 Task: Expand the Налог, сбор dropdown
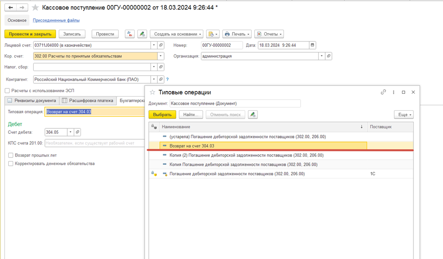click(154, 67)
